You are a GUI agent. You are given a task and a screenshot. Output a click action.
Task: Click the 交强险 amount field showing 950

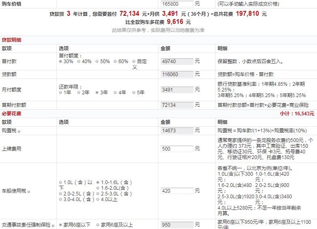point(177,225)
